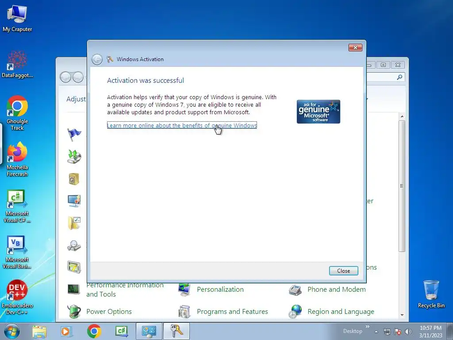Click the green arrows disc Control Panel icon

point(74,156)
